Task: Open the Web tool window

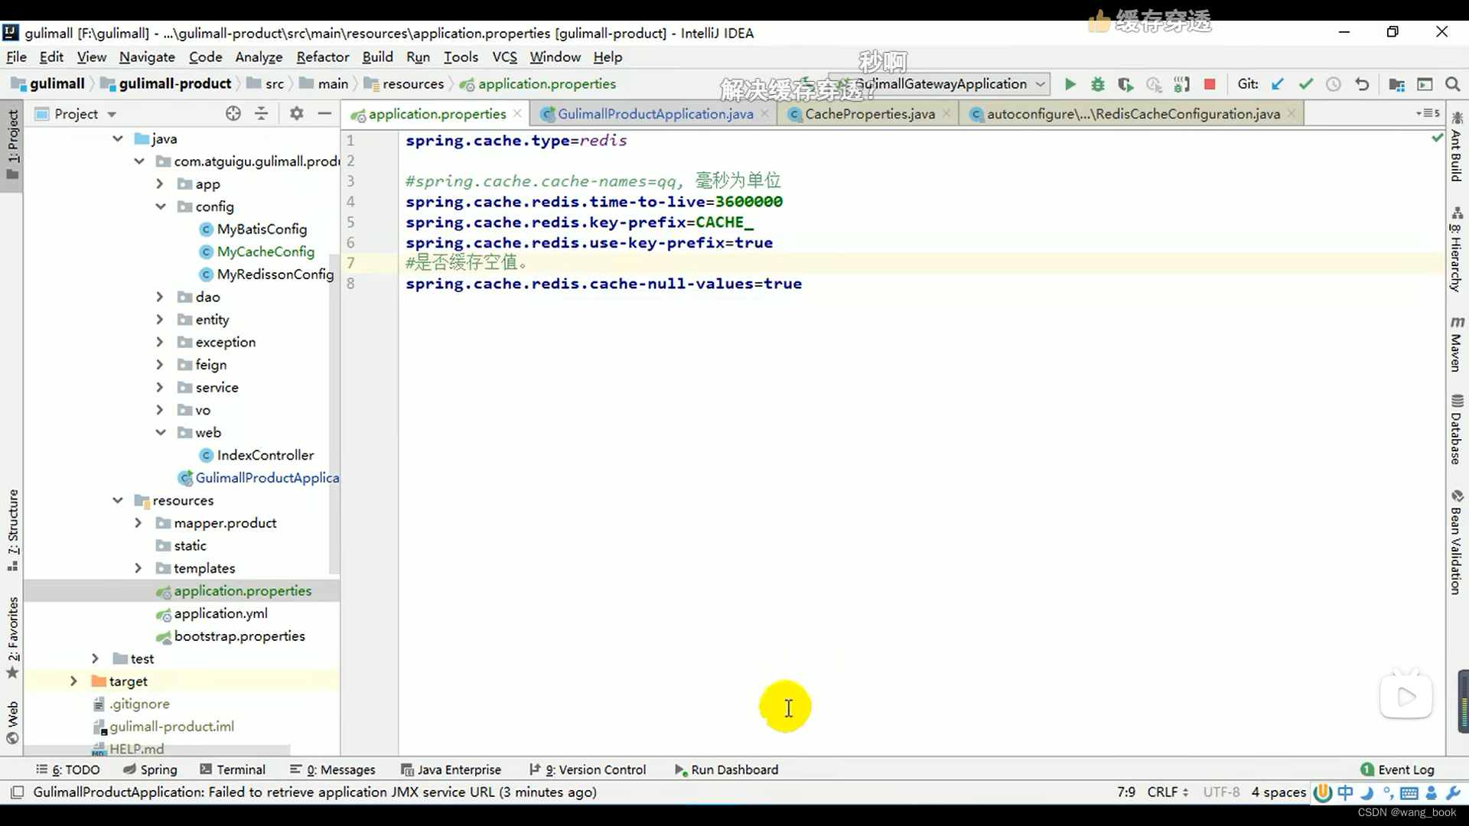Action: pos(12,723)
